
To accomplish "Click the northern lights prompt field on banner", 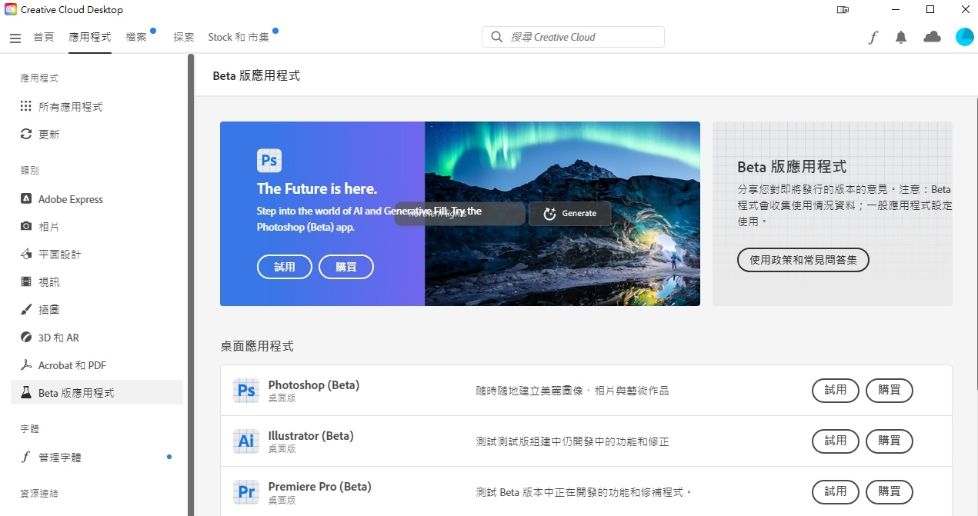I will tap(460, 214).
